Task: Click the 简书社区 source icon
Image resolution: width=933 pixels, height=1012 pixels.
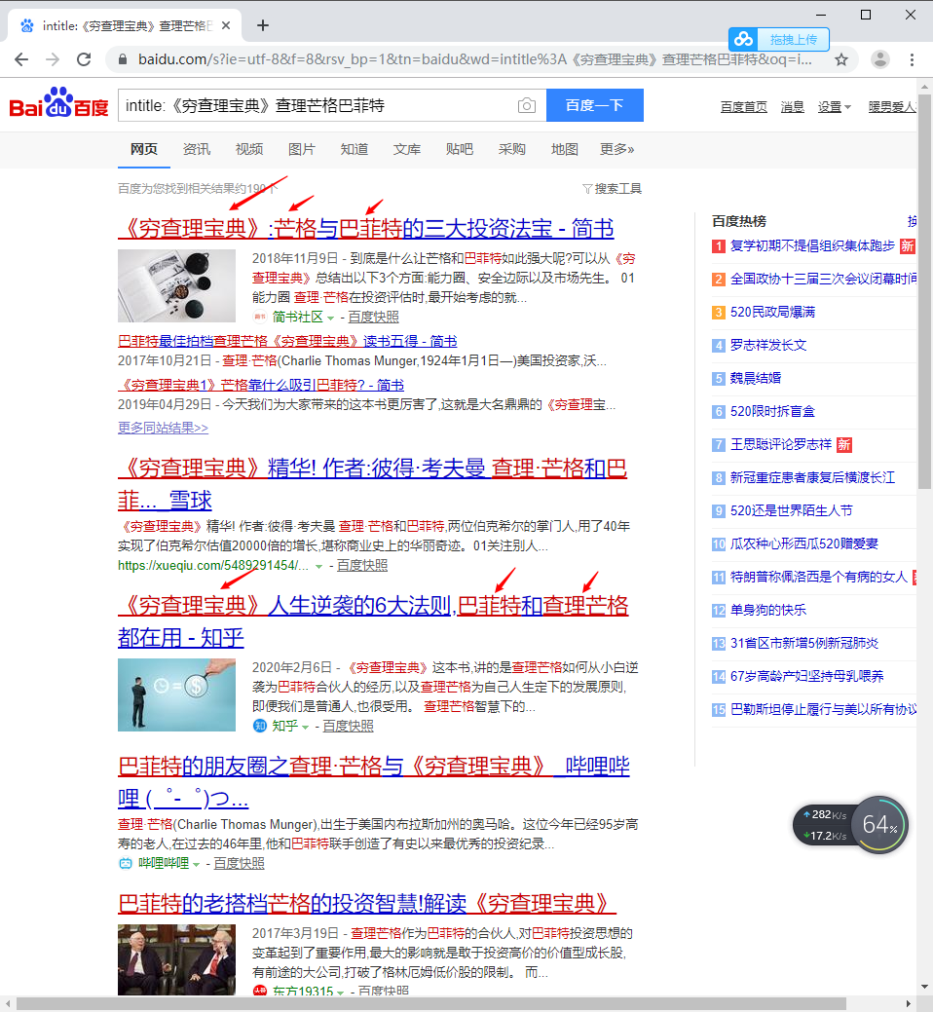Action: 259,317
